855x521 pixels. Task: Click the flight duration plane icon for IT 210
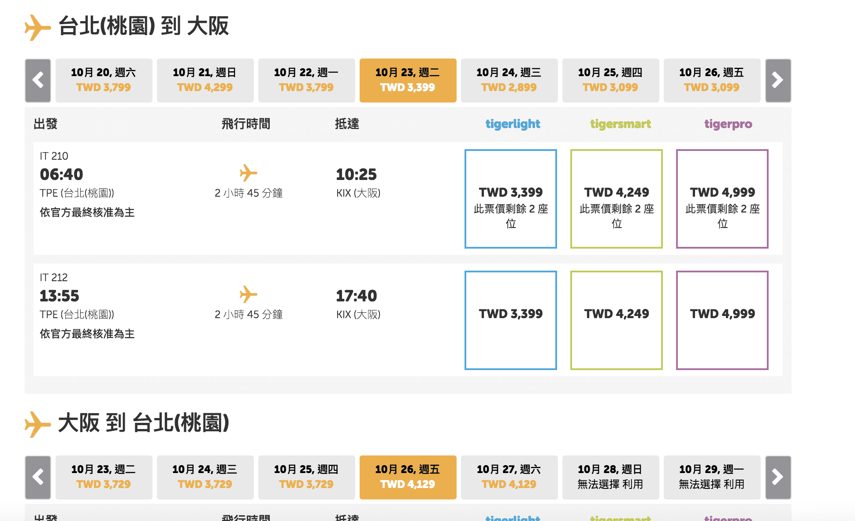click(x=249, y=173)
